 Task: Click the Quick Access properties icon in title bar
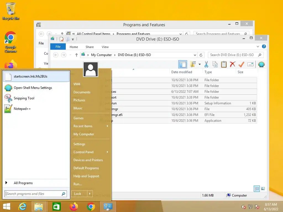(x=62, y=39)
